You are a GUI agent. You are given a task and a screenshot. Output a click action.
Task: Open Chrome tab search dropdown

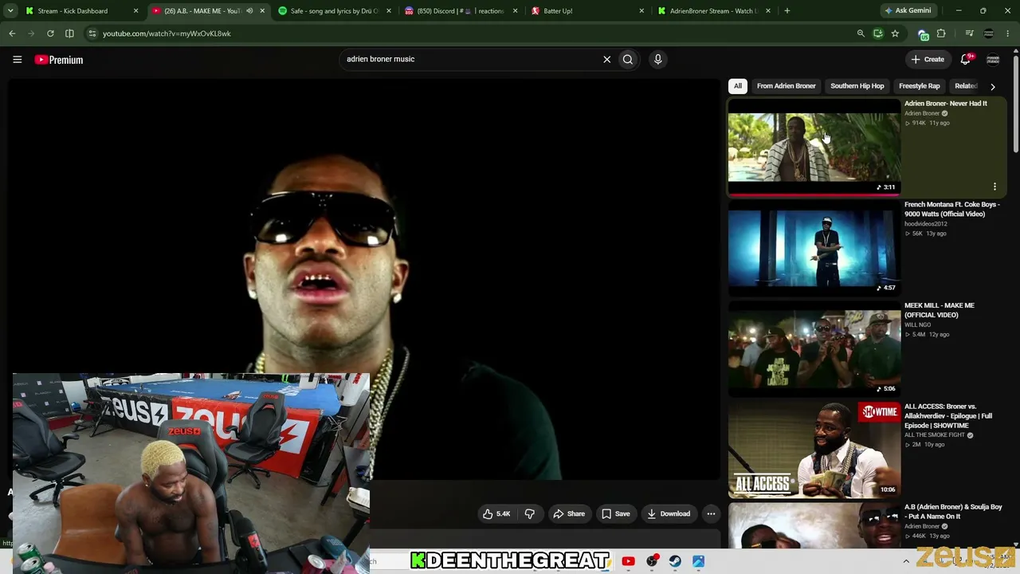pyautogui.click(x=10, y=11)
